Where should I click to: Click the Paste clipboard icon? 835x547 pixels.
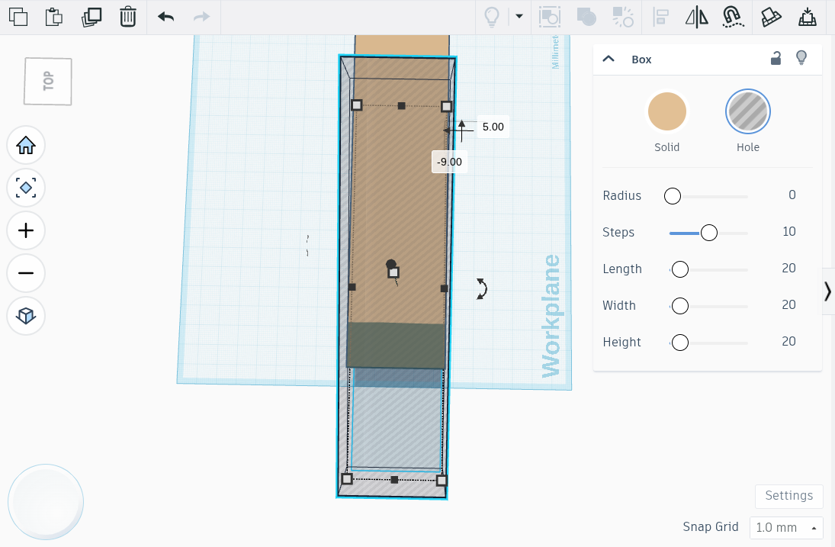point(54,17)
